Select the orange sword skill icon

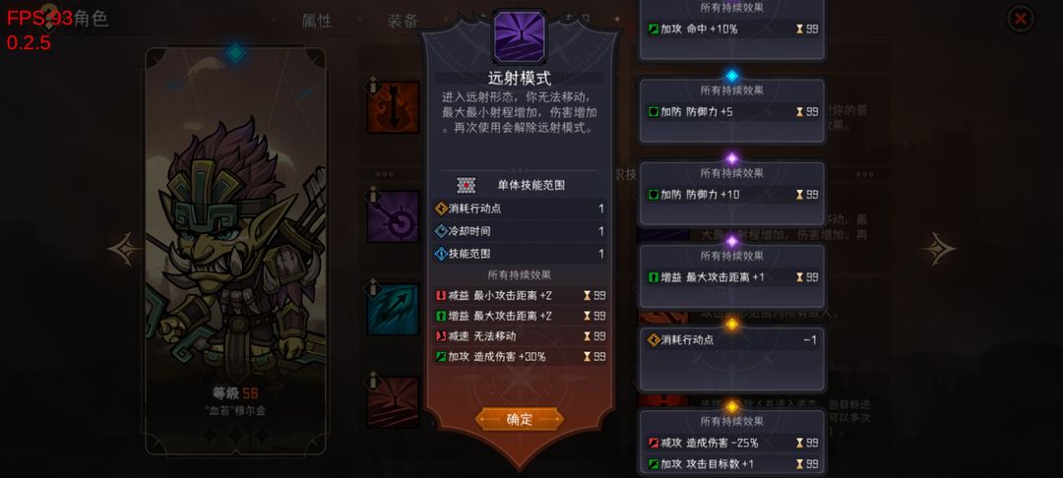(393, 107)
